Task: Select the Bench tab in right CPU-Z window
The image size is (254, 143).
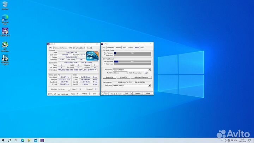Action: tap(137, 48)
